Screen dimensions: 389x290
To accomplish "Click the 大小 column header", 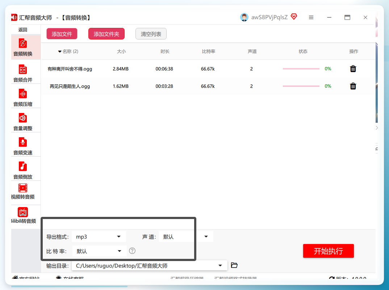I will click(121, 51).
